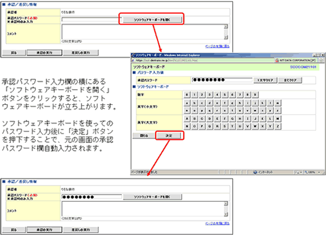Click the 差戻しの実行 button below the empty password form
Viewport: 326px width, 235px height.
click(x=81, y=53)
